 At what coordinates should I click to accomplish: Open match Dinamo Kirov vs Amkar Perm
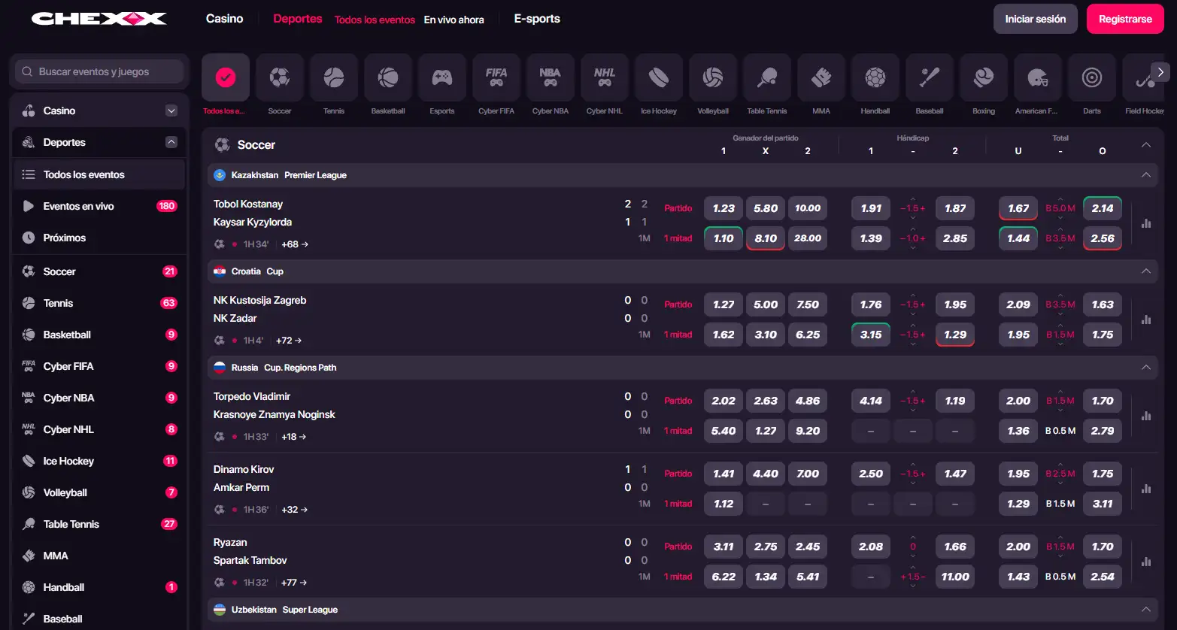click(x=242, y=478)
